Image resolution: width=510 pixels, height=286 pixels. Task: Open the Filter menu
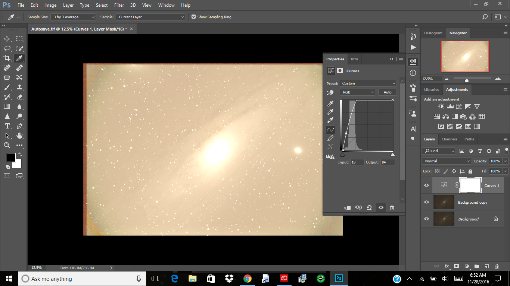coord(119,5)
